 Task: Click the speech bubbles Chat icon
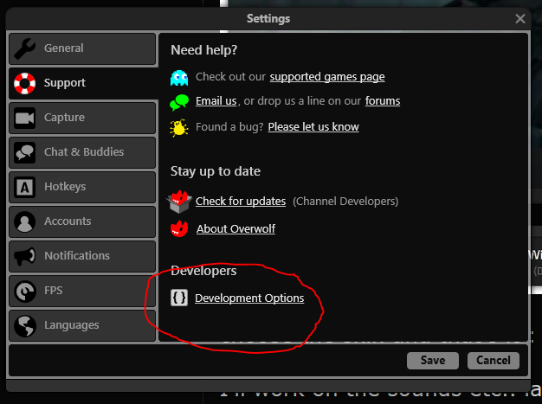coord(24,152)
